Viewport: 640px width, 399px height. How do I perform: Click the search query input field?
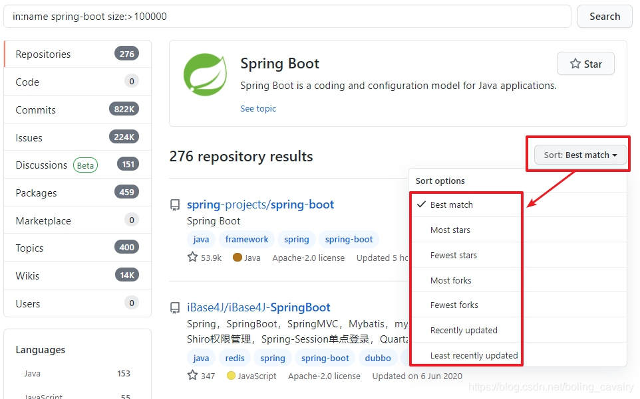pyautogui.click(x=287, y=17)
